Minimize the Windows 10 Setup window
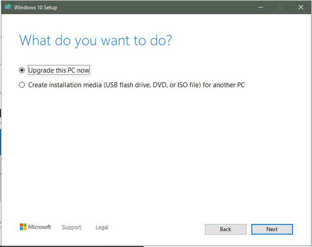This screenshot has height=247, width=312. tap(261, 8)
